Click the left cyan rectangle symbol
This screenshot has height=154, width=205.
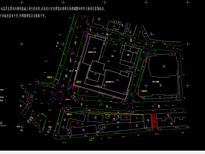pyautogui.click(x=149, y=54)
